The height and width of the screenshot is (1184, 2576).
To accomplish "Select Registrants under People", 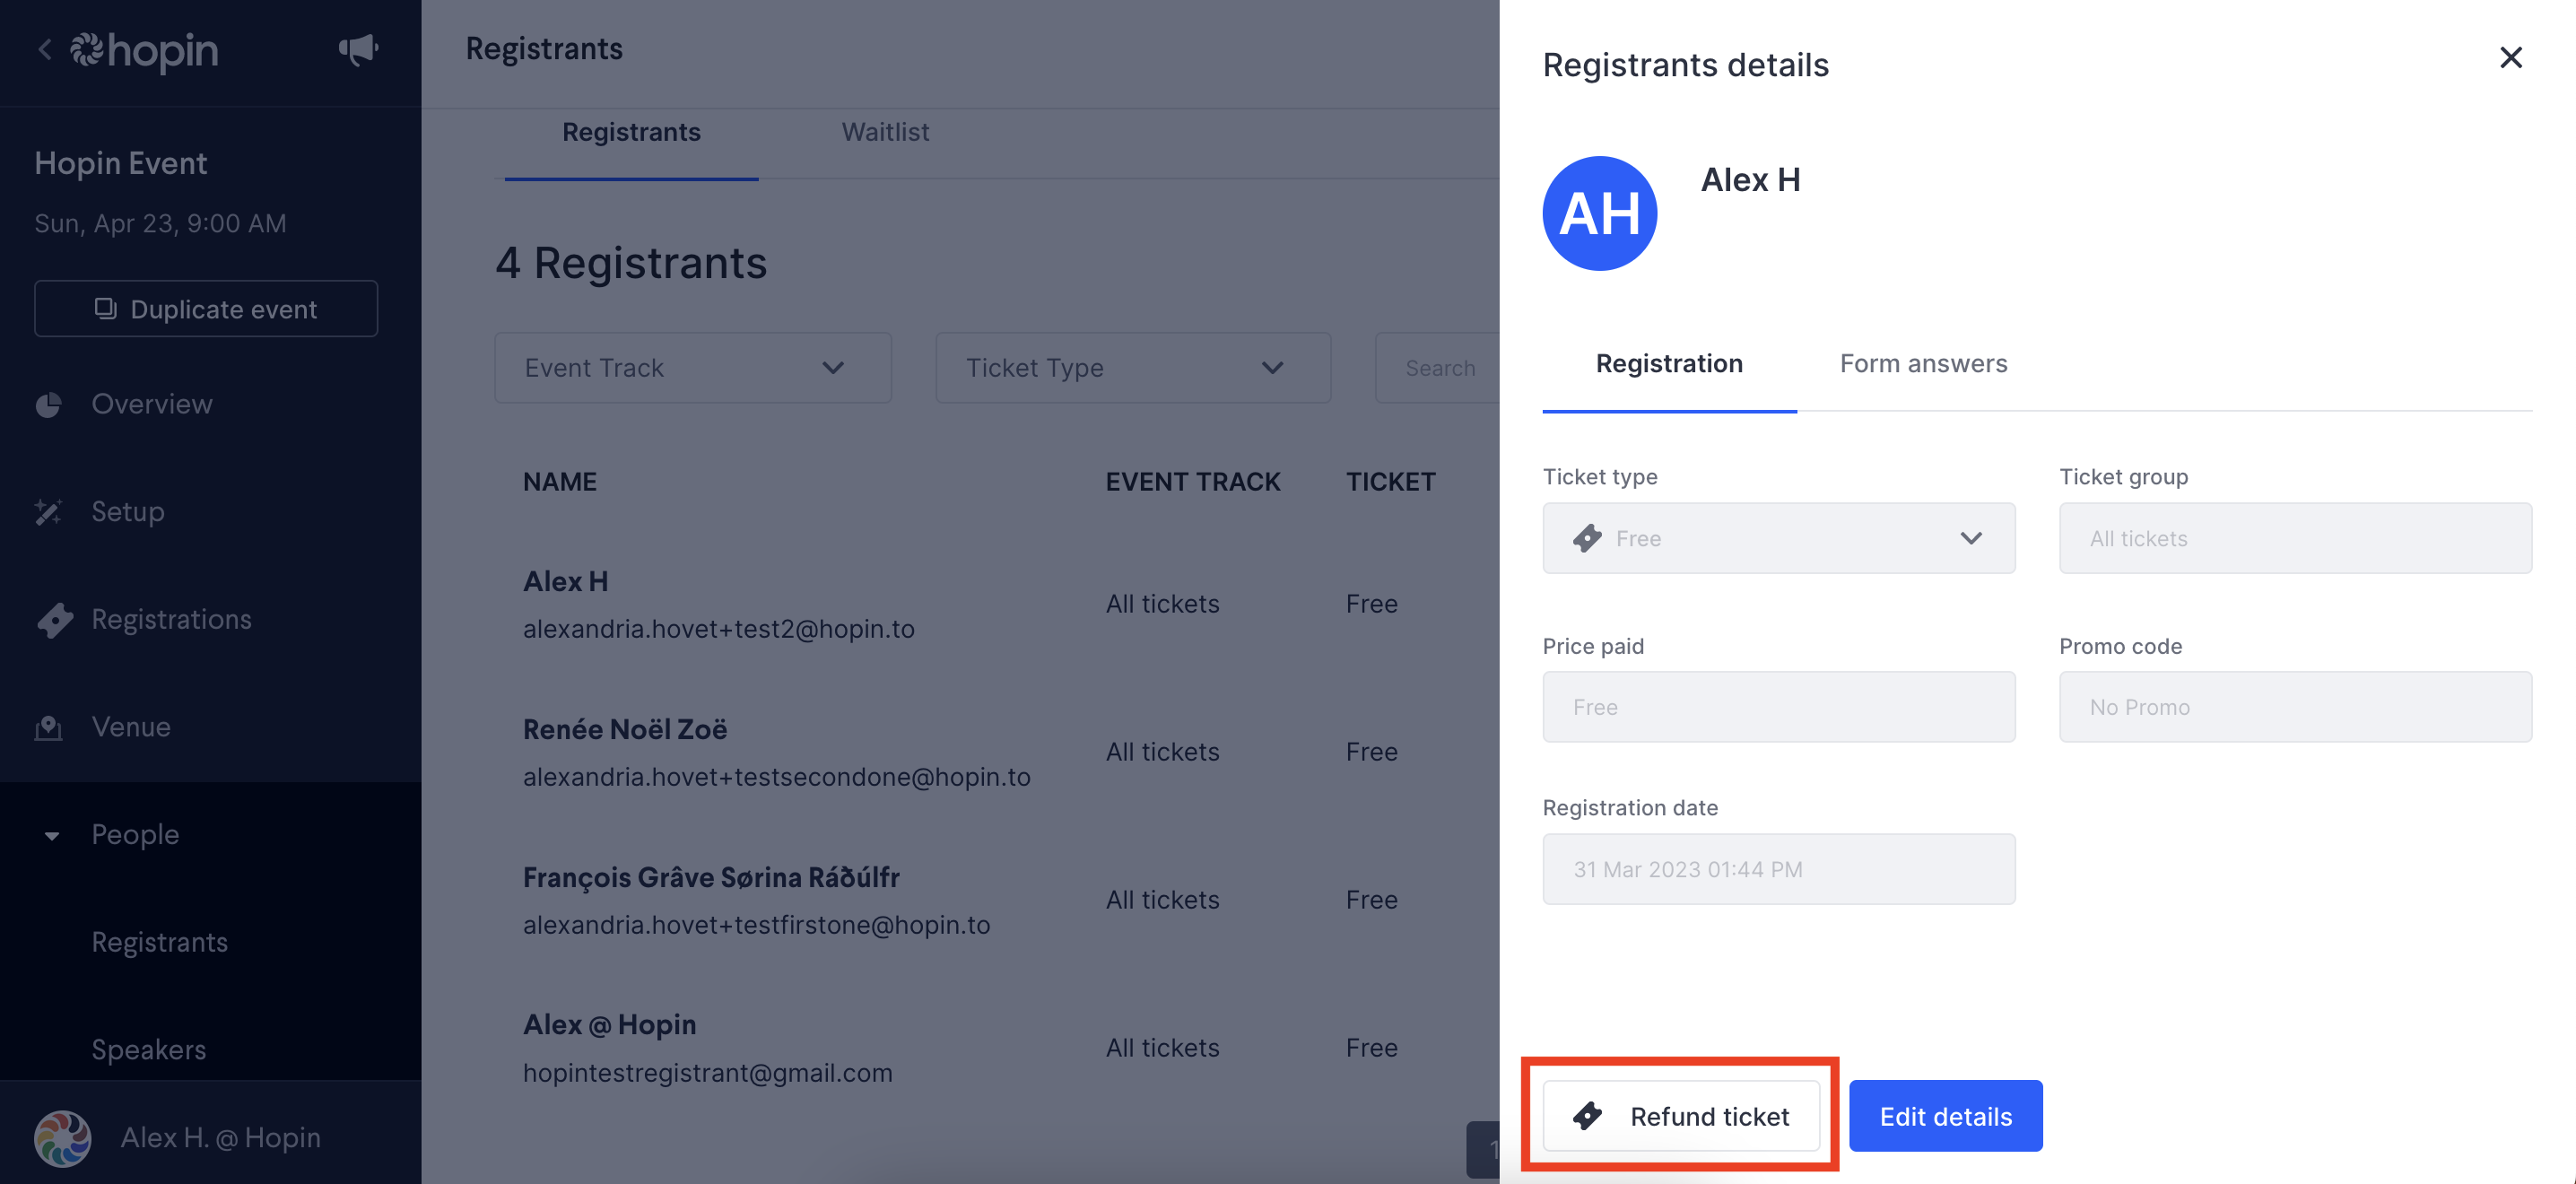I will pos(159,942).
